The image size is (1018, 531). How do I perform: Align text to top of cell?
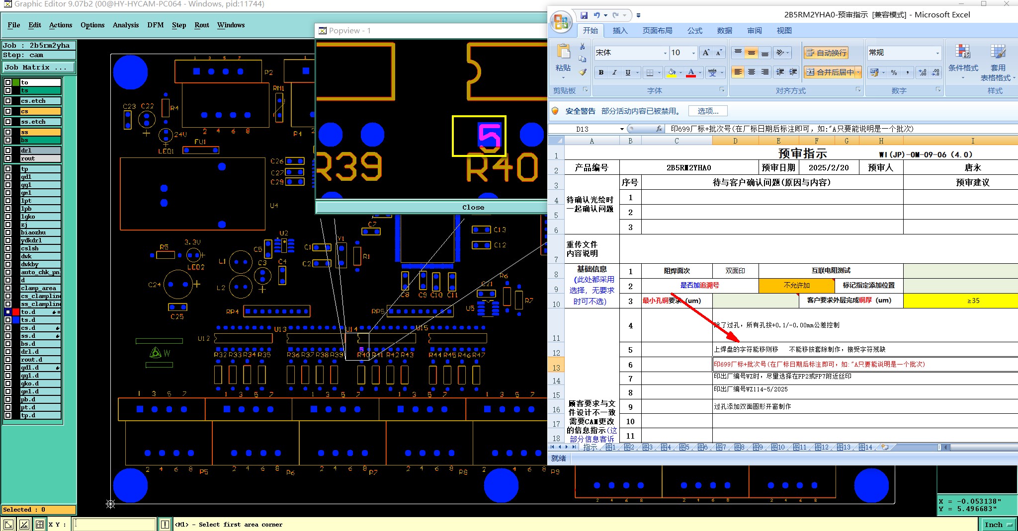tap(738, 53)
